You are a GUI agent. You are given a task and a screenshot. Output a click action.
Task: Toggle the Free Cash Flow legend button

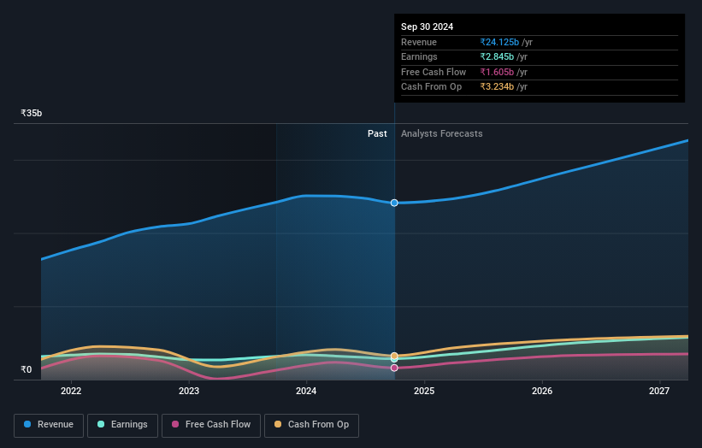(x=211, y=425)
